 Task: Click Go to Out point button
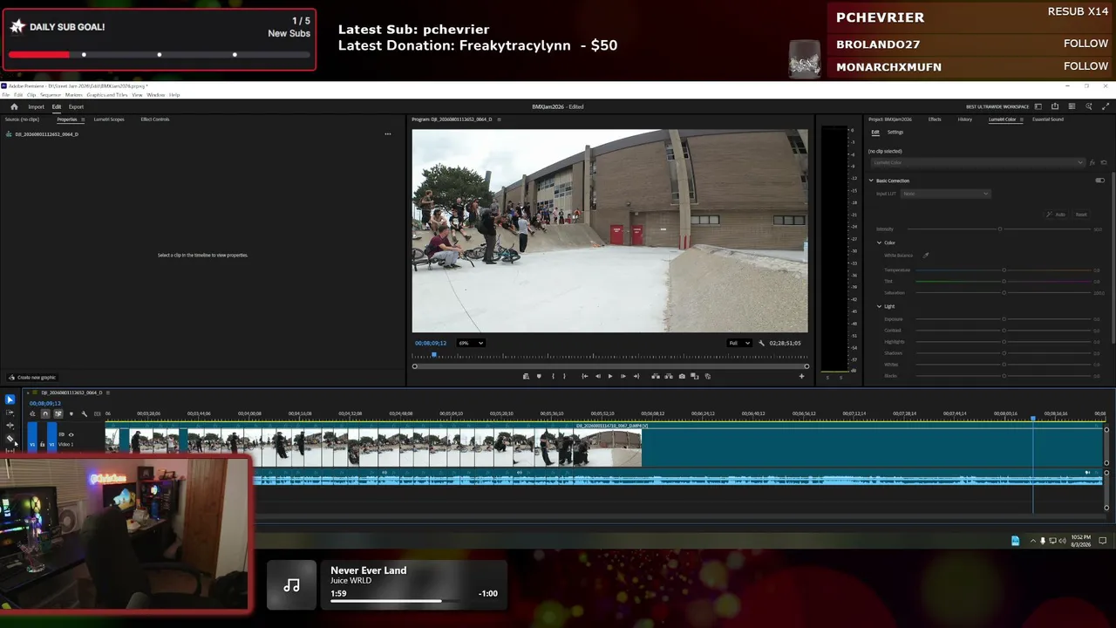[636, 376]
